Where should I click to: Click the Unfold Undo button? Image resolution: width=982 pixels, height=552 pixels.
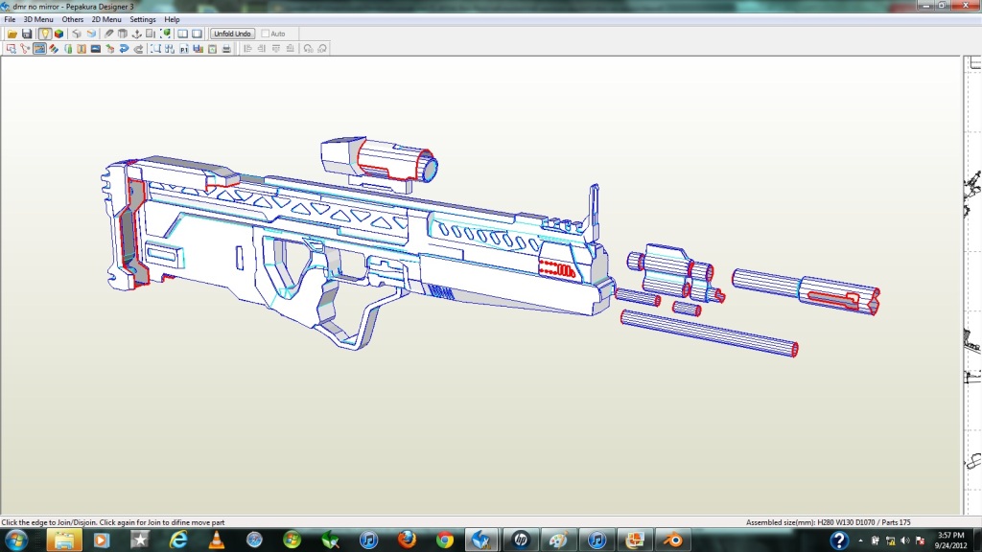coord(232,34)
